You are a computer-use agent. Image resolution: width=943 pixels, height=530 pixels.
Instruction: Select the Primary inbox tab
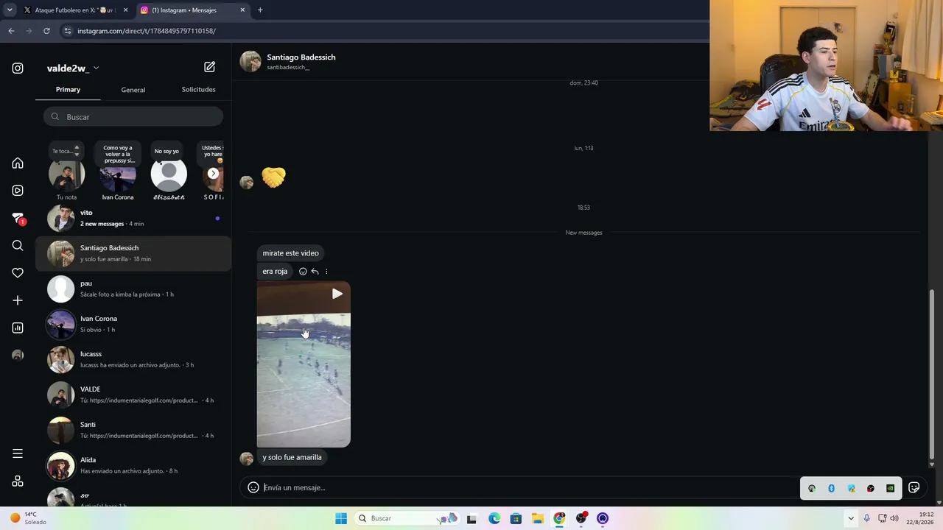(68, 90)
